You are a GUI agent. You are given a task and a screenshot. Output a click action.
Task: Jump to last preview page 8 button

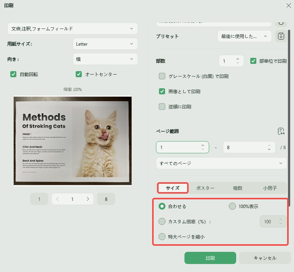click(106, 199)
